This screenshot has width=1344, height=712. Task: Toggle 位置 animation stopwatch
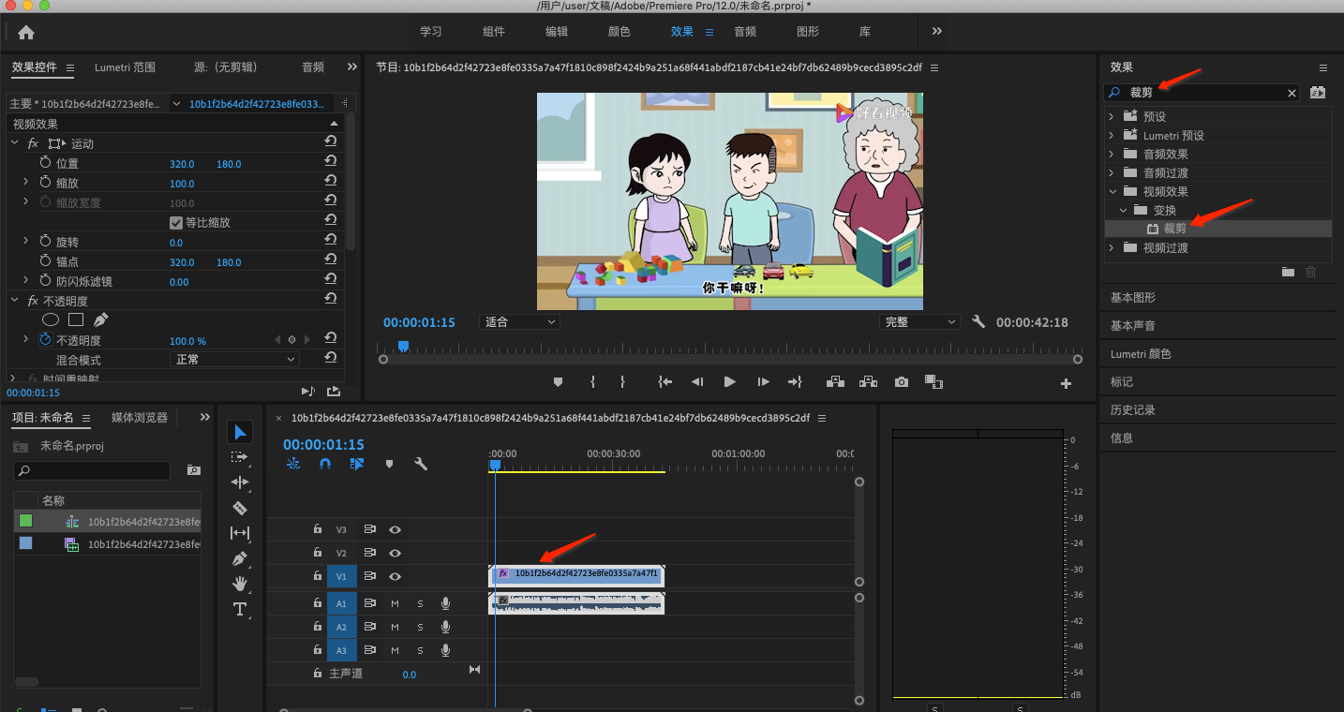pyautogui.click(x=45, y=163)
